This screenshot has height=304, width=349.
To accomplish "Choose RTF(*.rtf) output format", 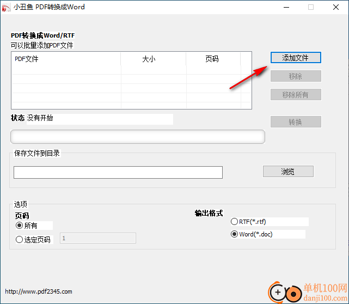I will (234, 222).
